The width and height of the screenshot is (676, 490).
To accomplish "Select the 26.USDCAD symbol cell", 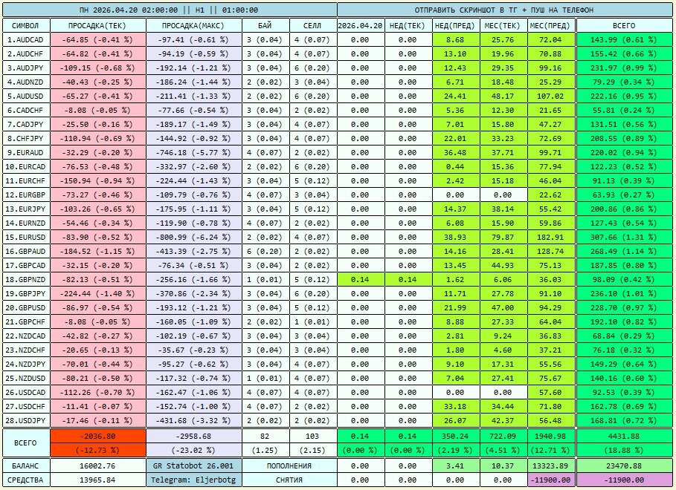I will [x=26, y=392].
